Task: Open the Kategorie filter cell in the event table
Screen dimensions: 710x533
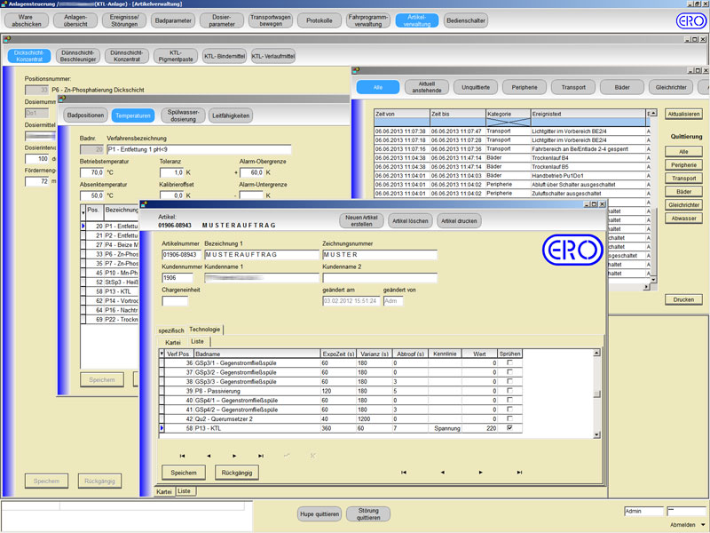Action: 507,122
